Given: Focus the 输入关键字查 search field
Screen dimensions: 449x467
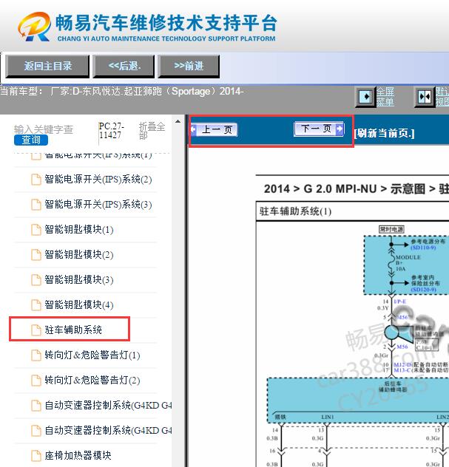Looking at the screenshot, I should (44, 129).
